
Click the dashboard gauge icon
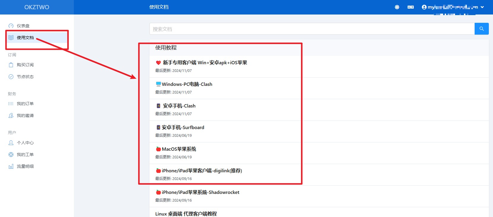click(11, 26)
